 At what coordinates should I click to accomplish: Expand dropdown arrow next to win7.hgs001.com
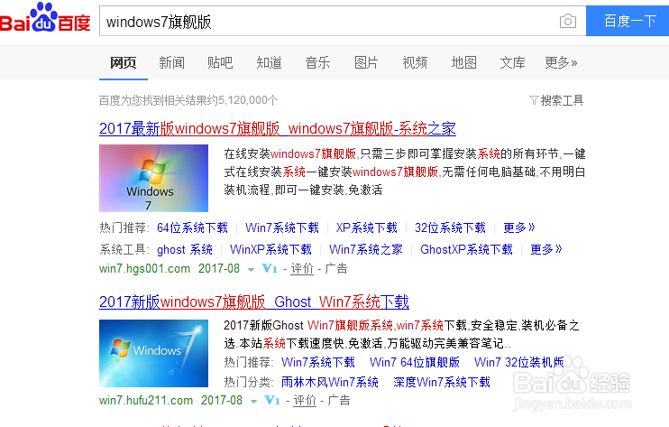[251, 269]
